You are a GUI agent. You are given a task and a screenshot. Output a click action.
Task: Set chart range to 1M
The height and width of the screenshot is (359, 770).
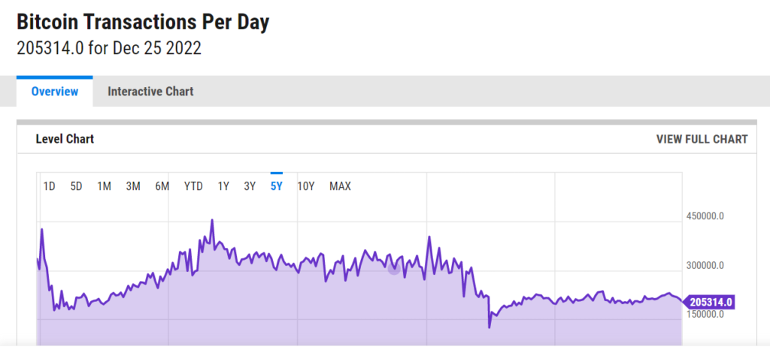click(105, 186)
